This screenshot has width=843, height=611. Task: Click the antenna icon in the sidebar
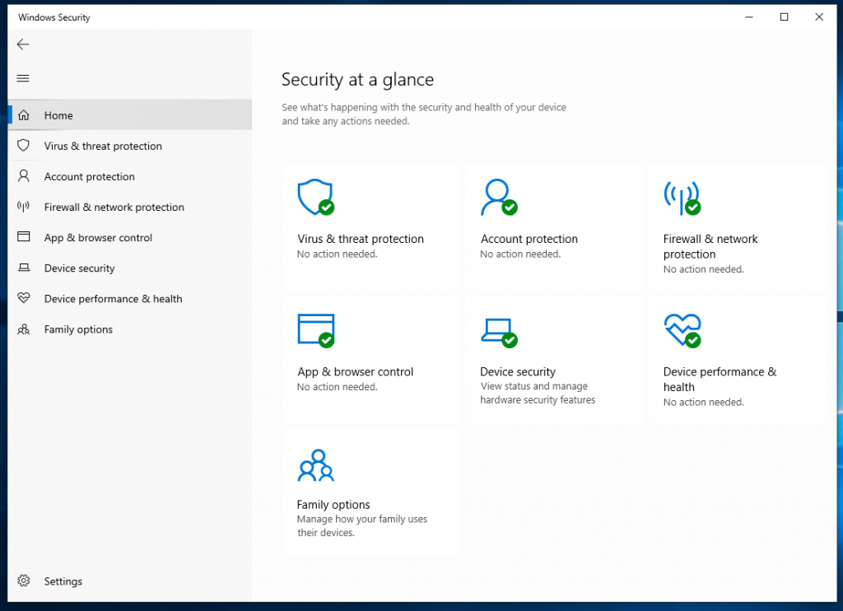24,207
